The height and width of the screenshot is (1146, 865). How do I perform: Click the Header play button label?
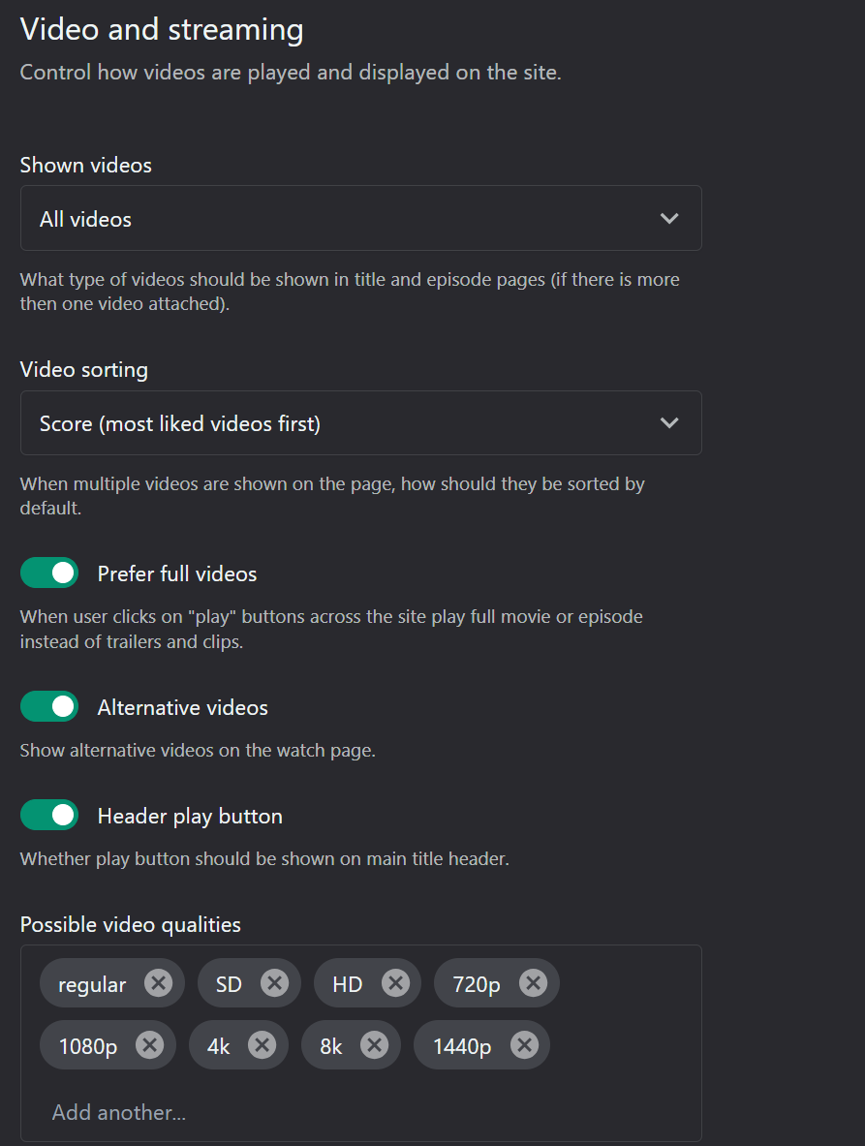click(x=190, y=817)
